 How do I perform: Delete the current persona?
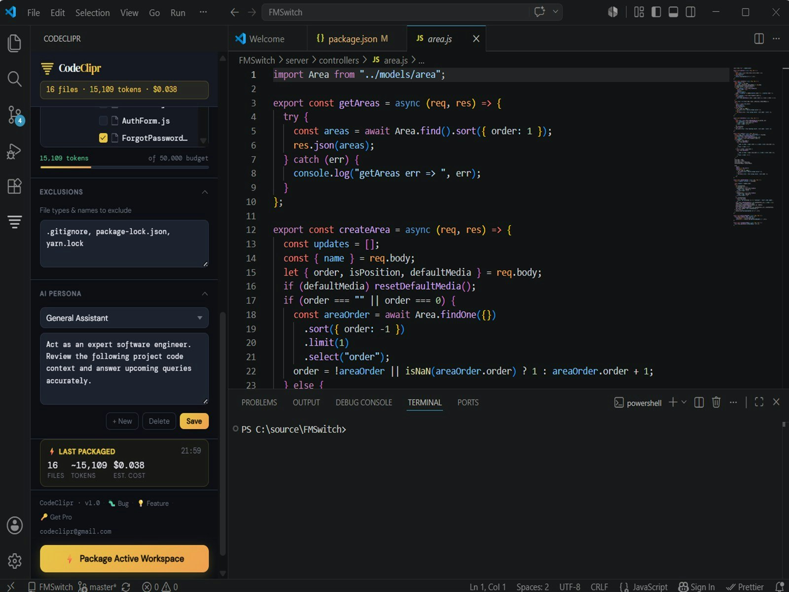[159, 421]
